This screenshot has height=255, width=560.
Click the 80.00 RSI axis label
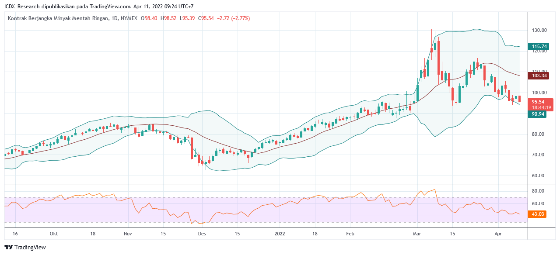(x=538, y=191)
